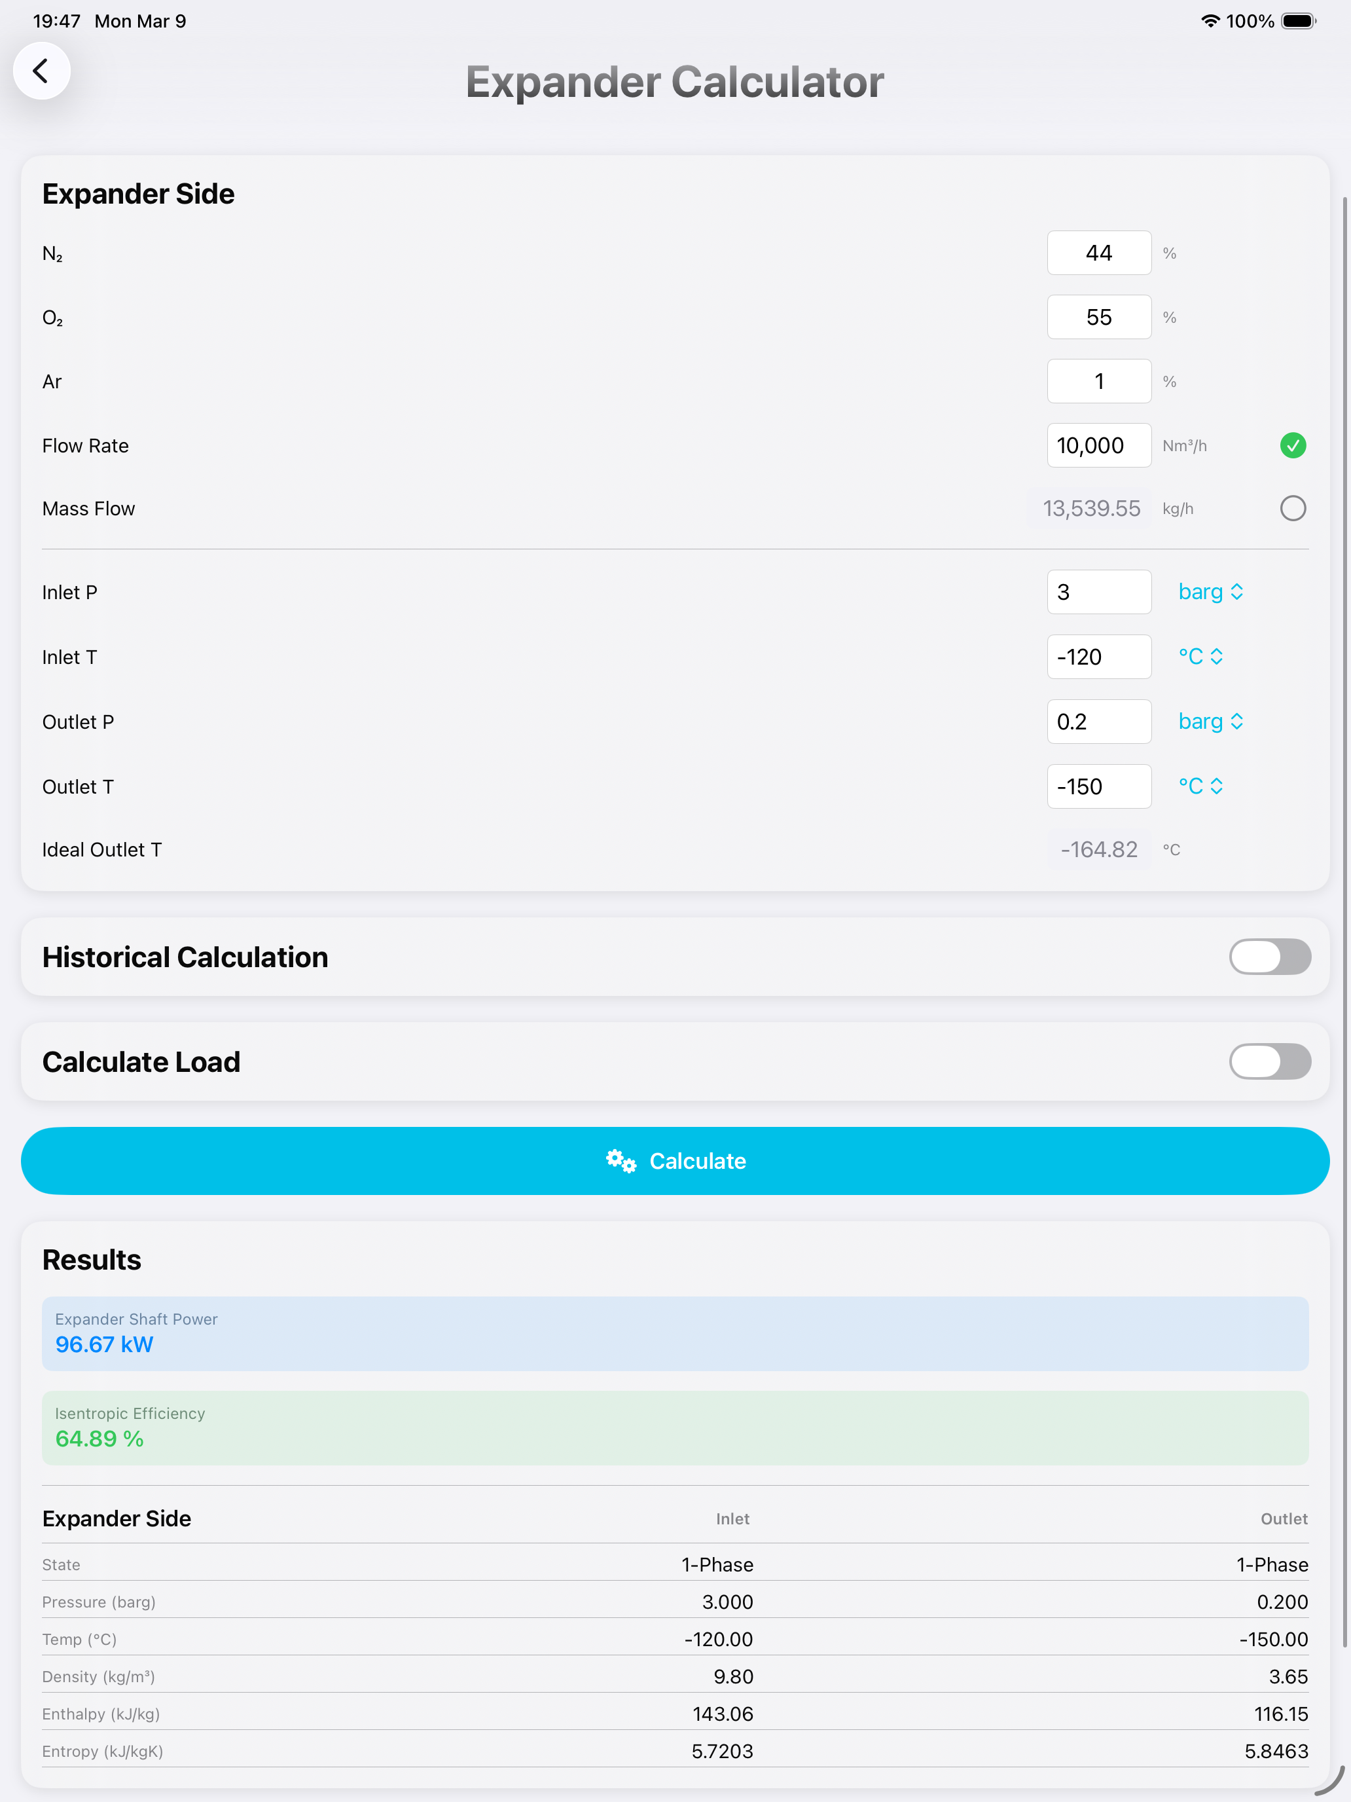Viewport: 1351px width, 1802px height.
Task: Open the Outlet P barg unit dropdown
Action: point(1210,722)
